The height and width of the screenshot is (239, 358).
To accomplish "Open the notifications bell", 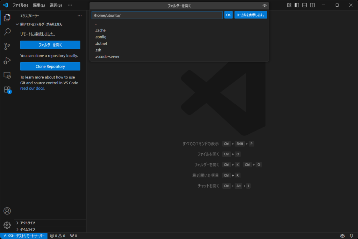I will pos(351,236).
